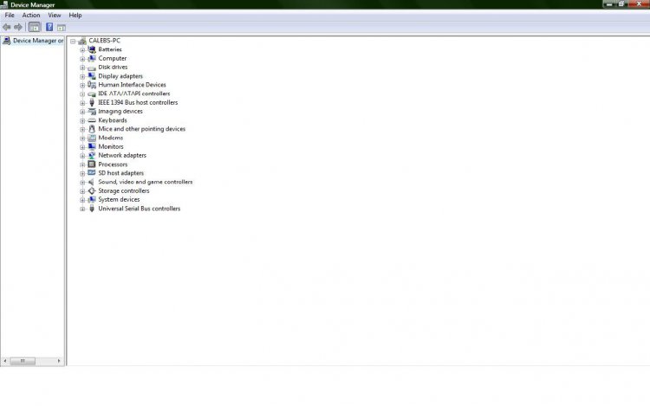Select the Storage controllers label
This screenshot has height=406, width=650.
[x=124, y=190]
